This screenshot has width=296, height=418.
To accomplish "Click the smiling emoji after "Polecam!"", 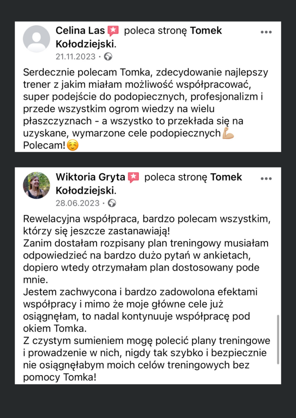I will coord(72,146).
